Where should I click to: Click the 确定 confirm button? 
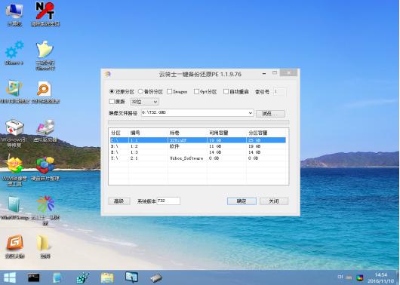coord(242,201)
